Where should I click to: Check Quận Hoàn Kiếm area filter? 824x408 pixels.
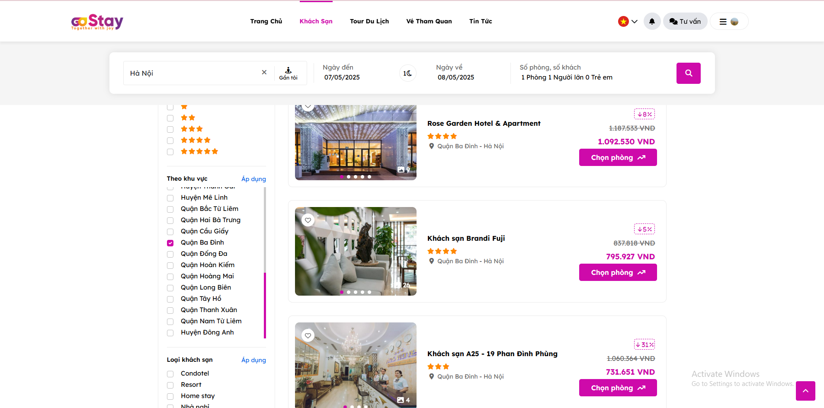170,265
